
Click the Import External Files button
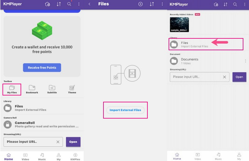[x=125, y=110]
